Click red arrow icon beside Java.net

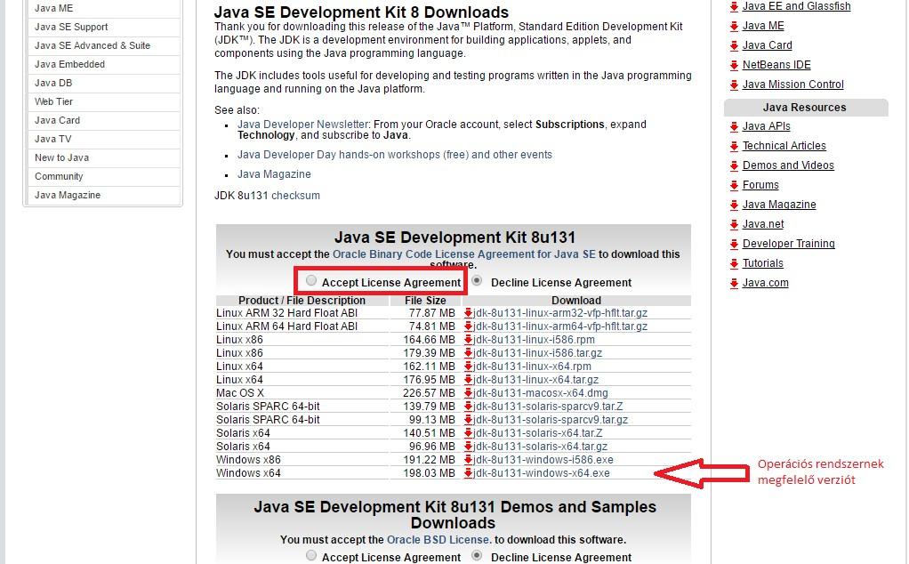tap(734, 225)
